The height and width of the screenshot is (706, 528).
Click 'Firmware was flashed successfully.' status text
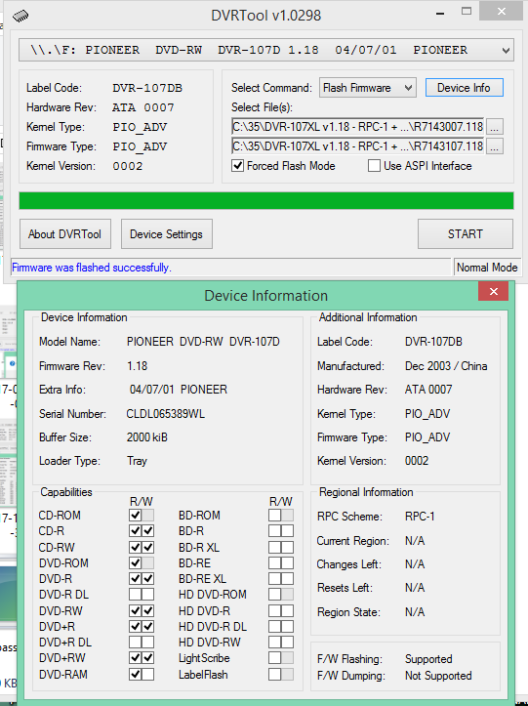coord(92,268)
